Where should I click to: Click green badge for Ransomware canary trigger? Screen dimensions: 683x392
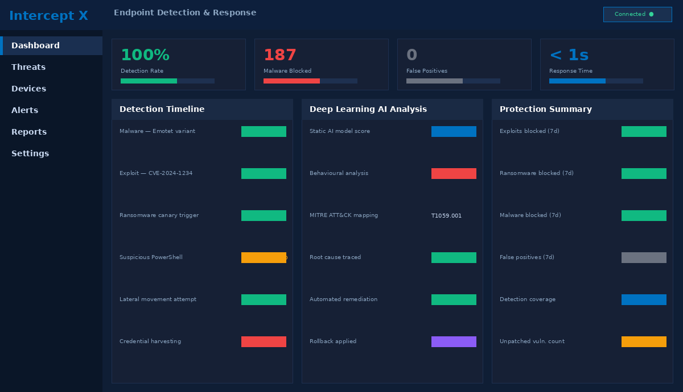pos(264,215)
